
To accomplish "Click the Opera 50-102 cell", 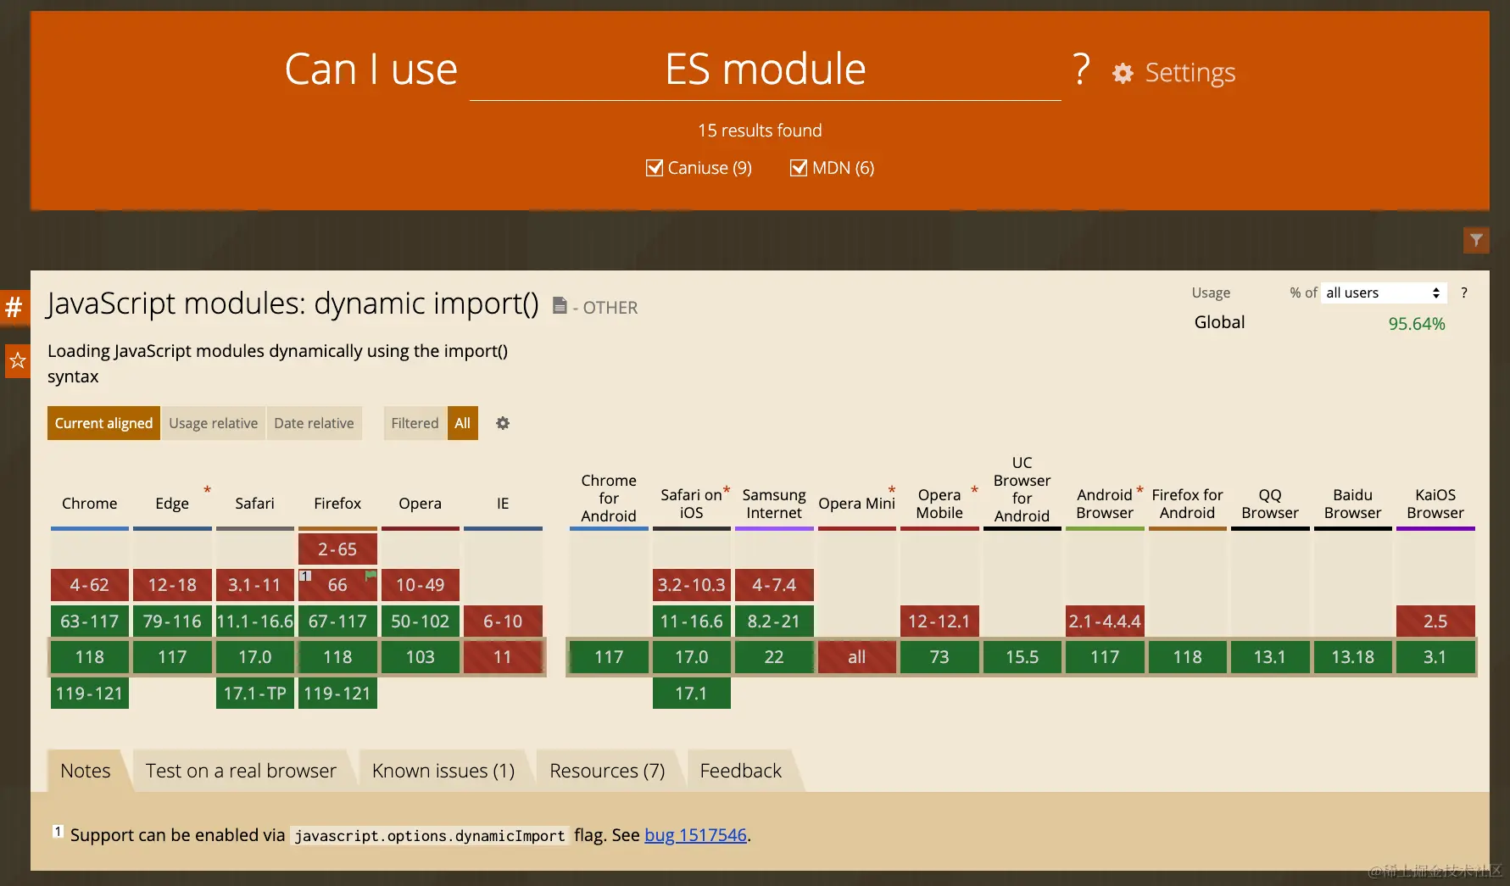I will click(421, 621).
